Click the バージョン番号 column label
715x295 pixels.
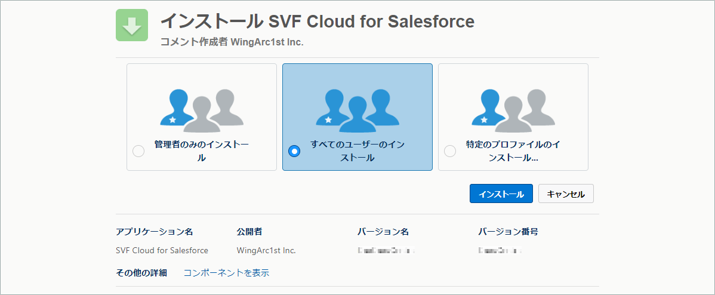tap(508, 232)
